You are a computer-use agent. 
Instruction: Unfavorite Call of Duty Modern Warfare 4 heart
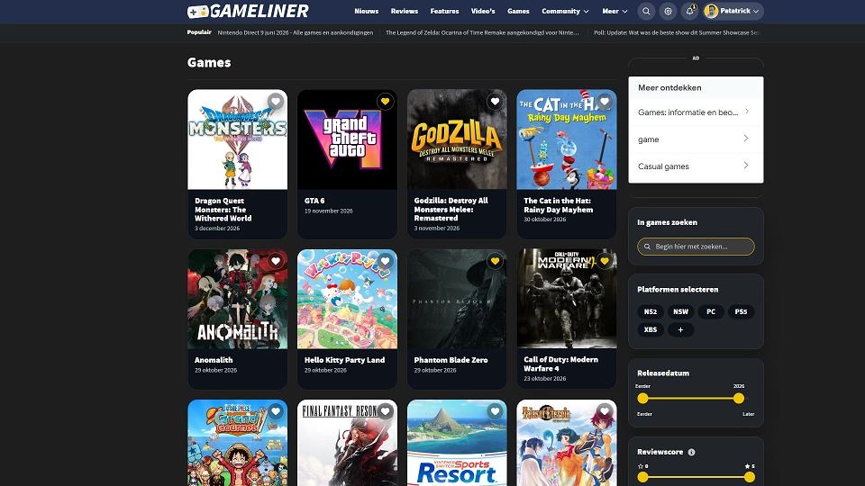pos(605,261)
